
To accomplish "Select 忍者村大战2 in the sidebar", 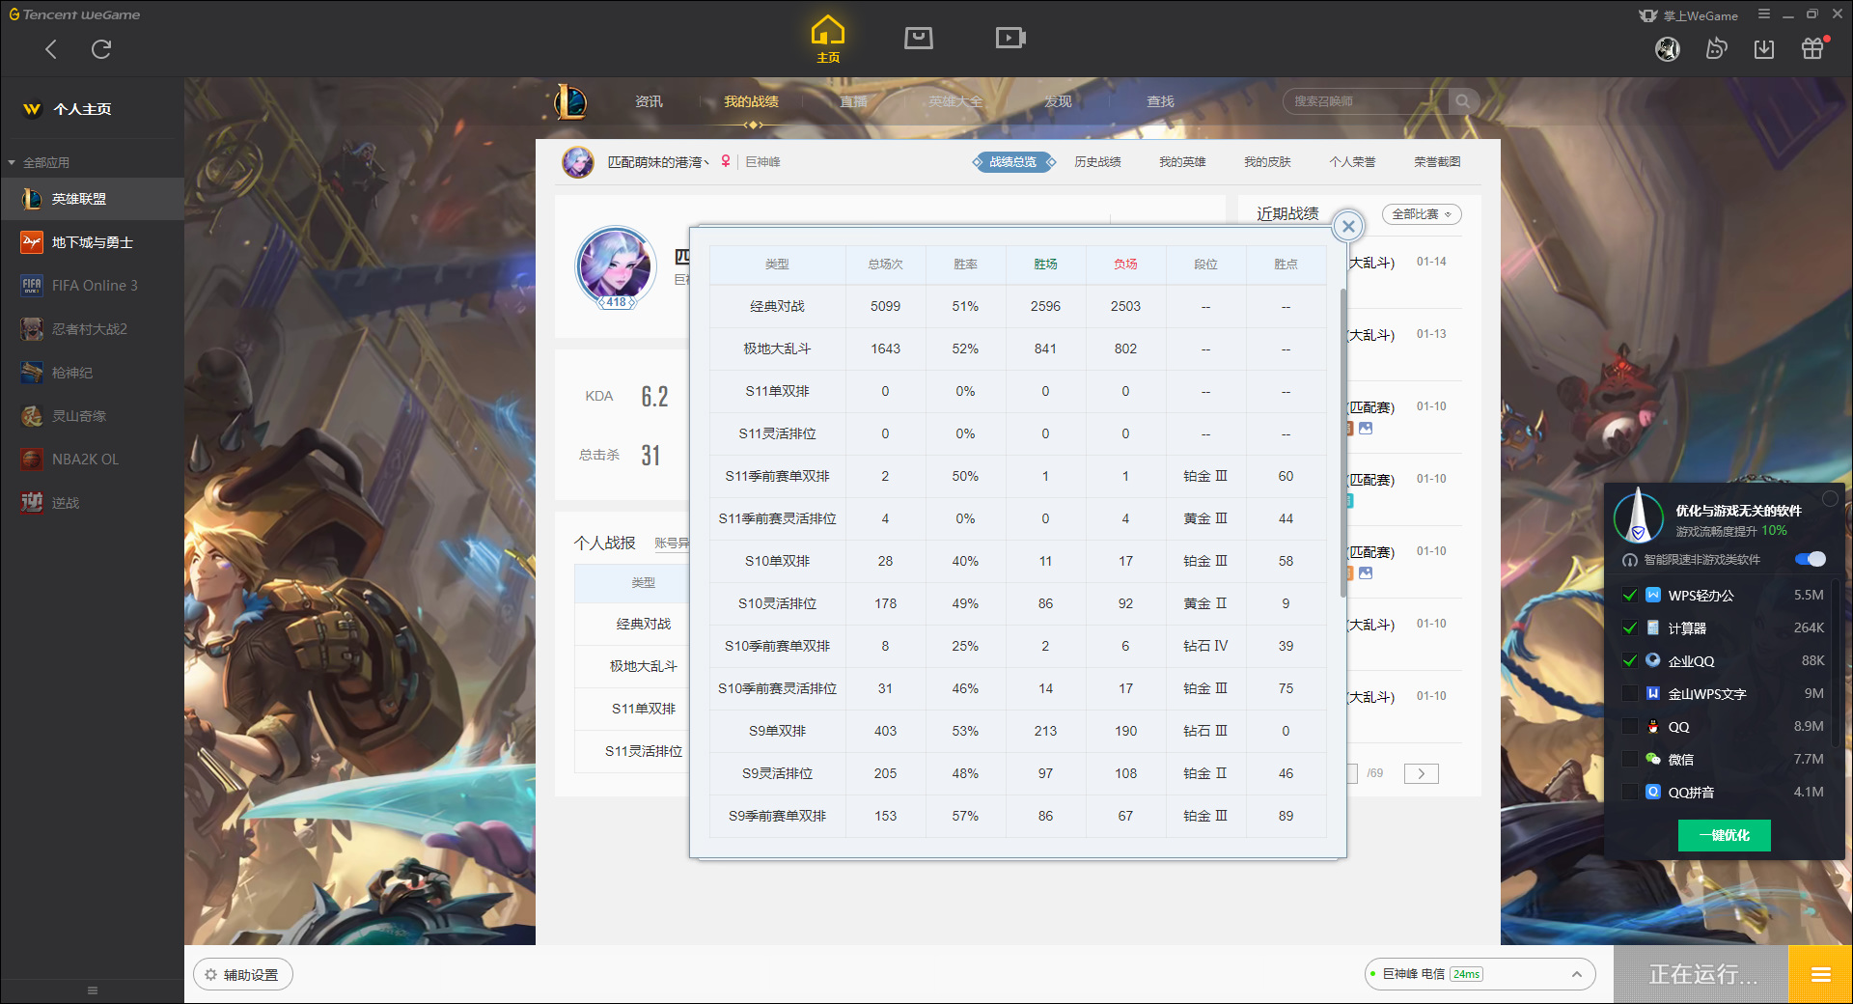I will point(92,329).
